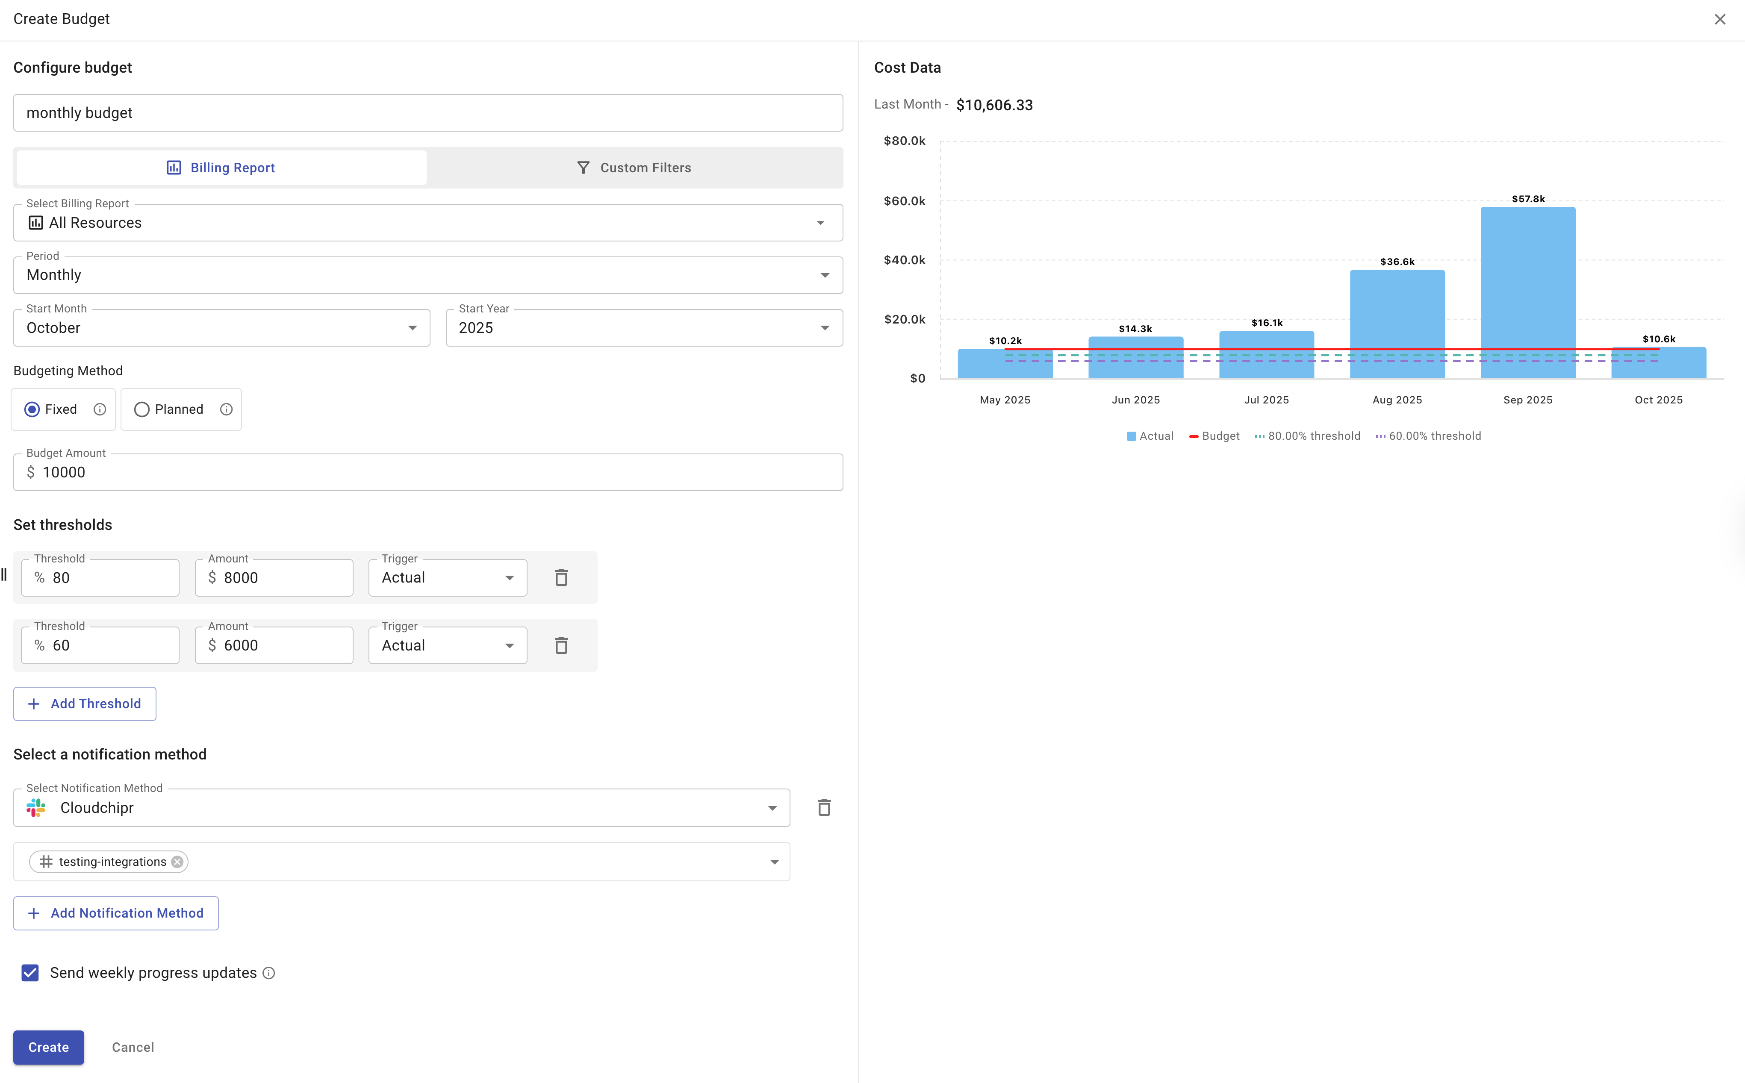
Task: Select the Fixed budgeting method
Action: coord(32,409)
